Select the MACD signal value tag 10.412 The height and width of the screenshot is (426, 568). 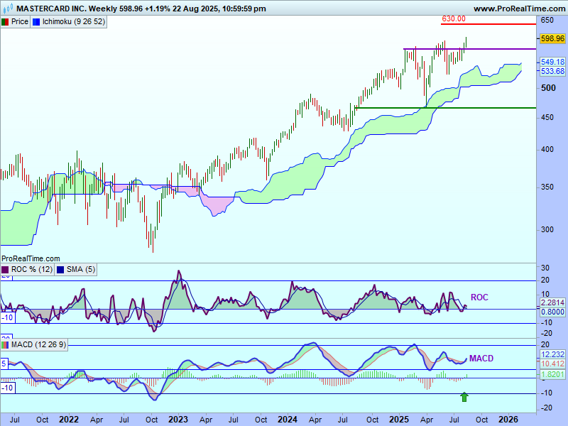point(552,364)
